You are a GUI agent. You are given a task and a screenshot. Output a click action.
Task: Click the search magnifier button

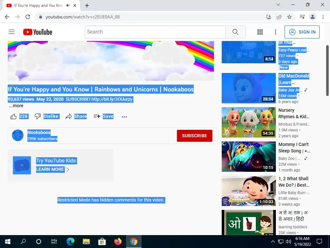pyautogui.click(x=236, y=32)
